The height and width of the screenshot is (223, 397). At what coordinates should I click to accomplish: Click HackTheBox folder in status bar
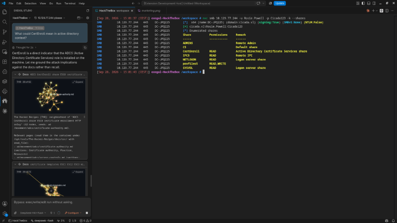(x=18, y=221)
